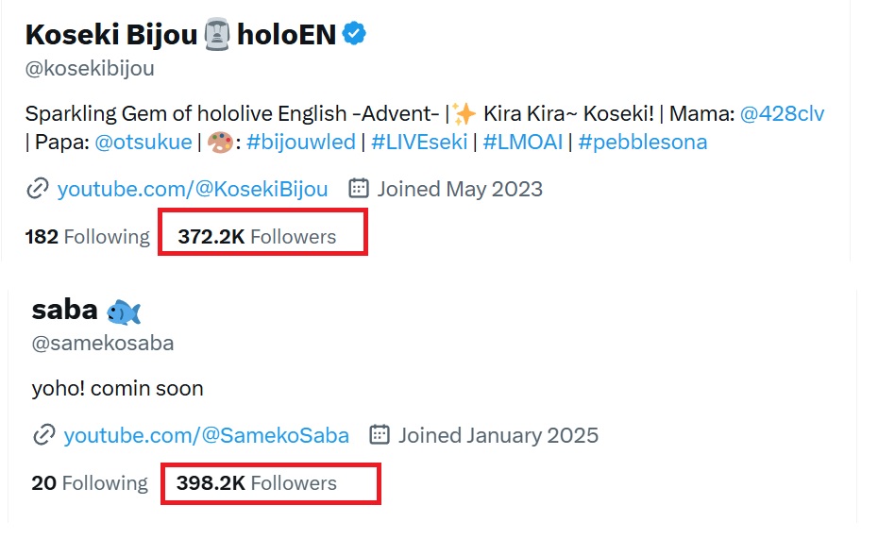Click the calendar icon beside Joined May 2023
878x556 pixels.
click(x=359, y=188)
